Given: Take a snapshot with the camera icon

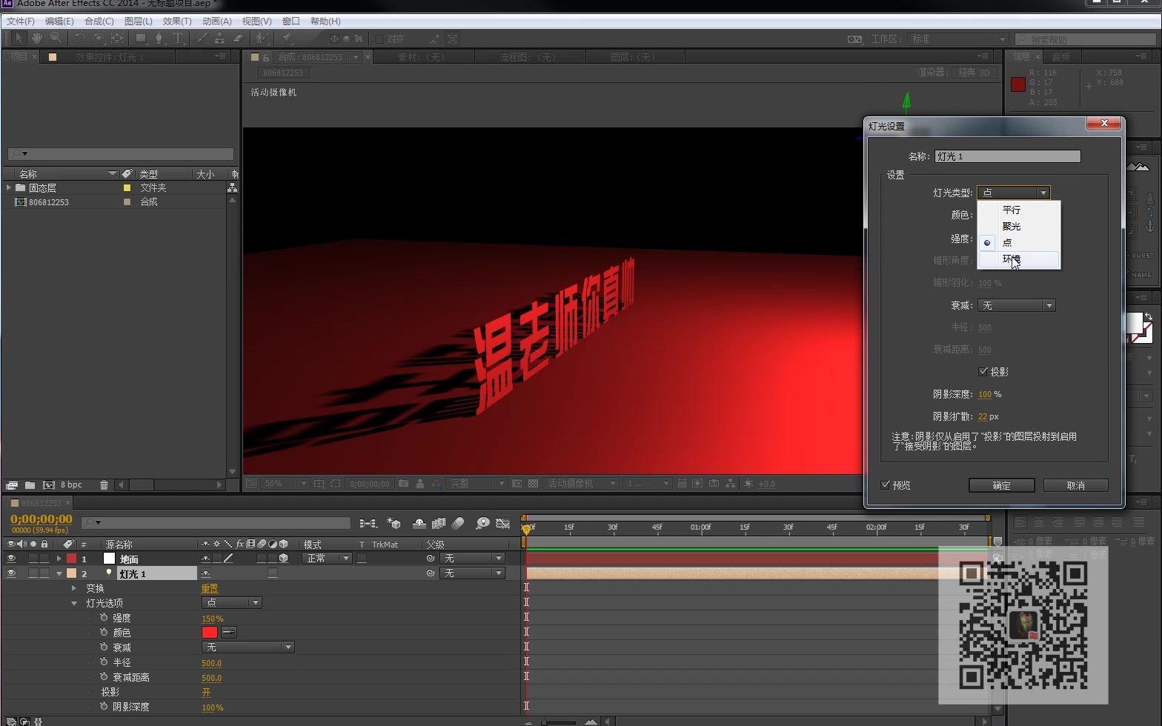Looking at the screenshot, I should [403, 484].
